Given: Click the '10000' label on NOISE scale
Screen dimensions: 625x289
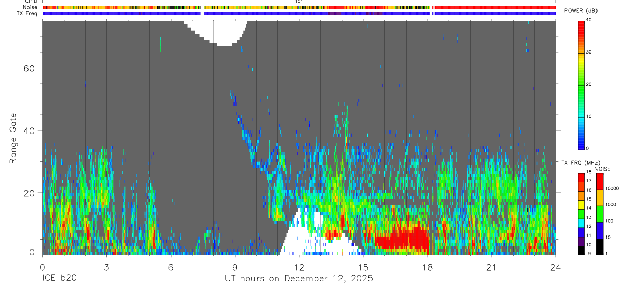Looking at the screenshot, I should (612, 188).
